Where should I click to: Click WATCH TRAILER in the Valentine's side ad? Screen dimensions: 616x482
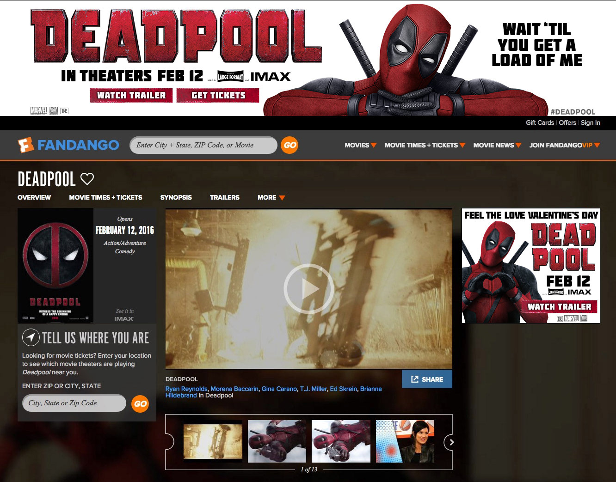click(559, 306)
